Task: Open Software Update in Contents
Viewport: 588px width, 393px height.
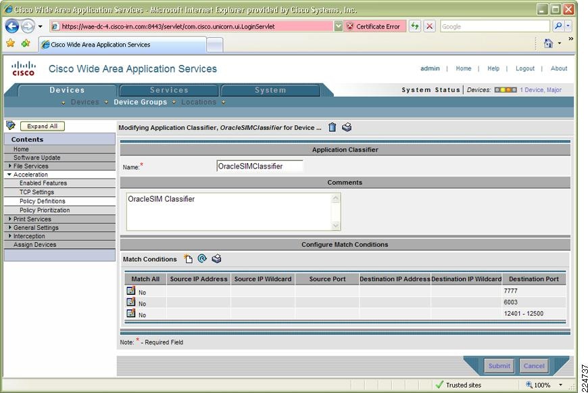Action: click(36, 158)
